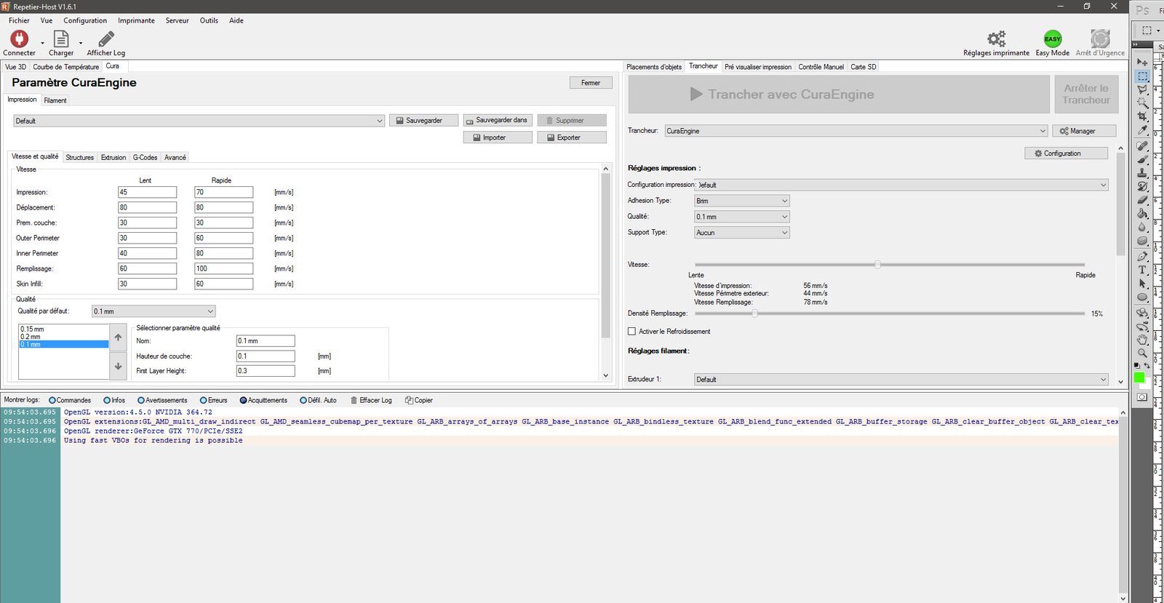Open the Adhesion Type dropdown

(742, 201)
